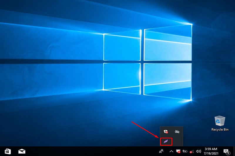Click the OneDrive cloud icon in overflow
Screen dimensions: 235x156
[x=177, y=132]
